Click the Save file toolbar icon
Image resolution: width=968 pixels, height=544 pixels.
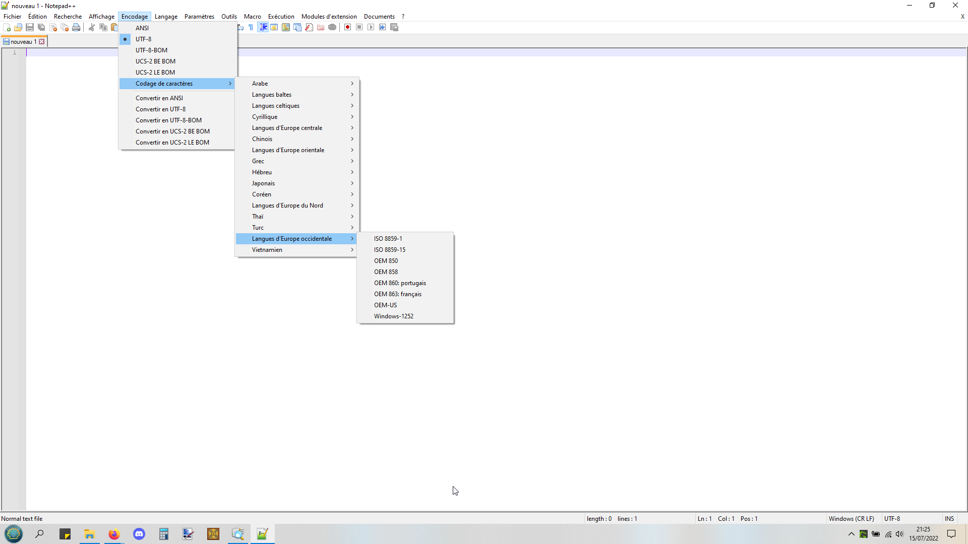point(30,27)
